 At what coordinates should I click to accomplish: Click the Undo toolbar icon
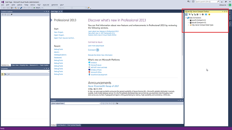[x=25, y=8]
